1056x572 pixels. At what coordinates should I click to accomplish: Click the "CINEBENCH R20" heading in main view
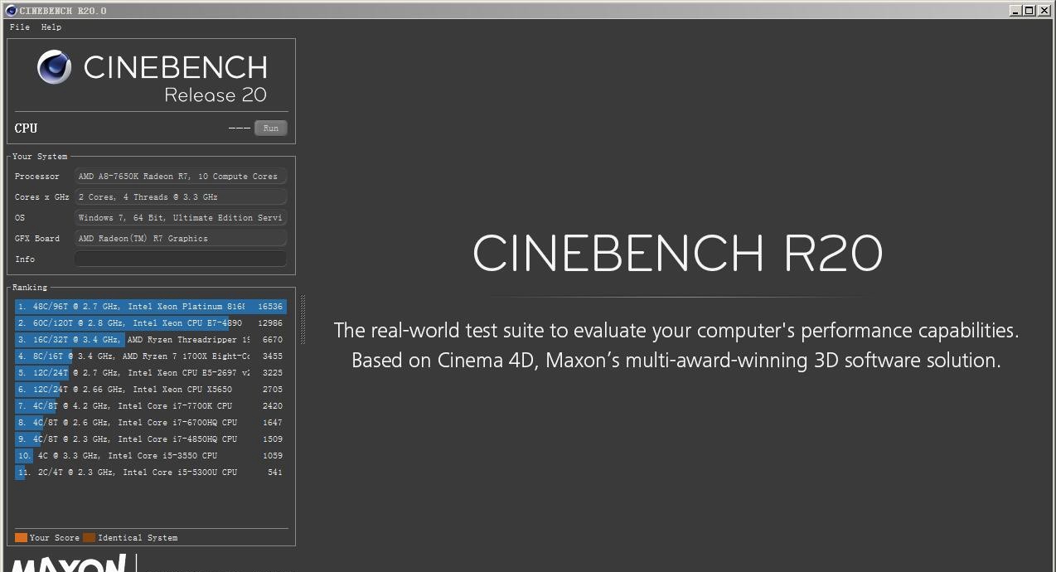coord(677,254)
